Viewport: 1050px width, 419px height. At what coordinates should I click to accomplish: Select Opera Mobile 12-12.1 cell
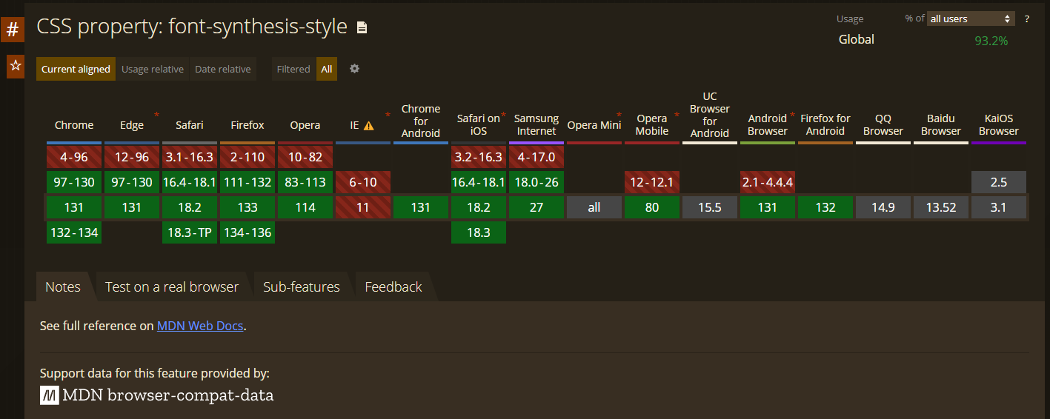652,182
